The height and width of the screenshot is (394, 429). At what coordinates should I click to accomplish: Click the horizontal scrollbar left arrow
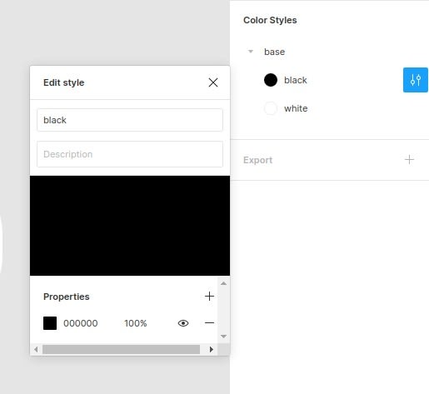36,349
